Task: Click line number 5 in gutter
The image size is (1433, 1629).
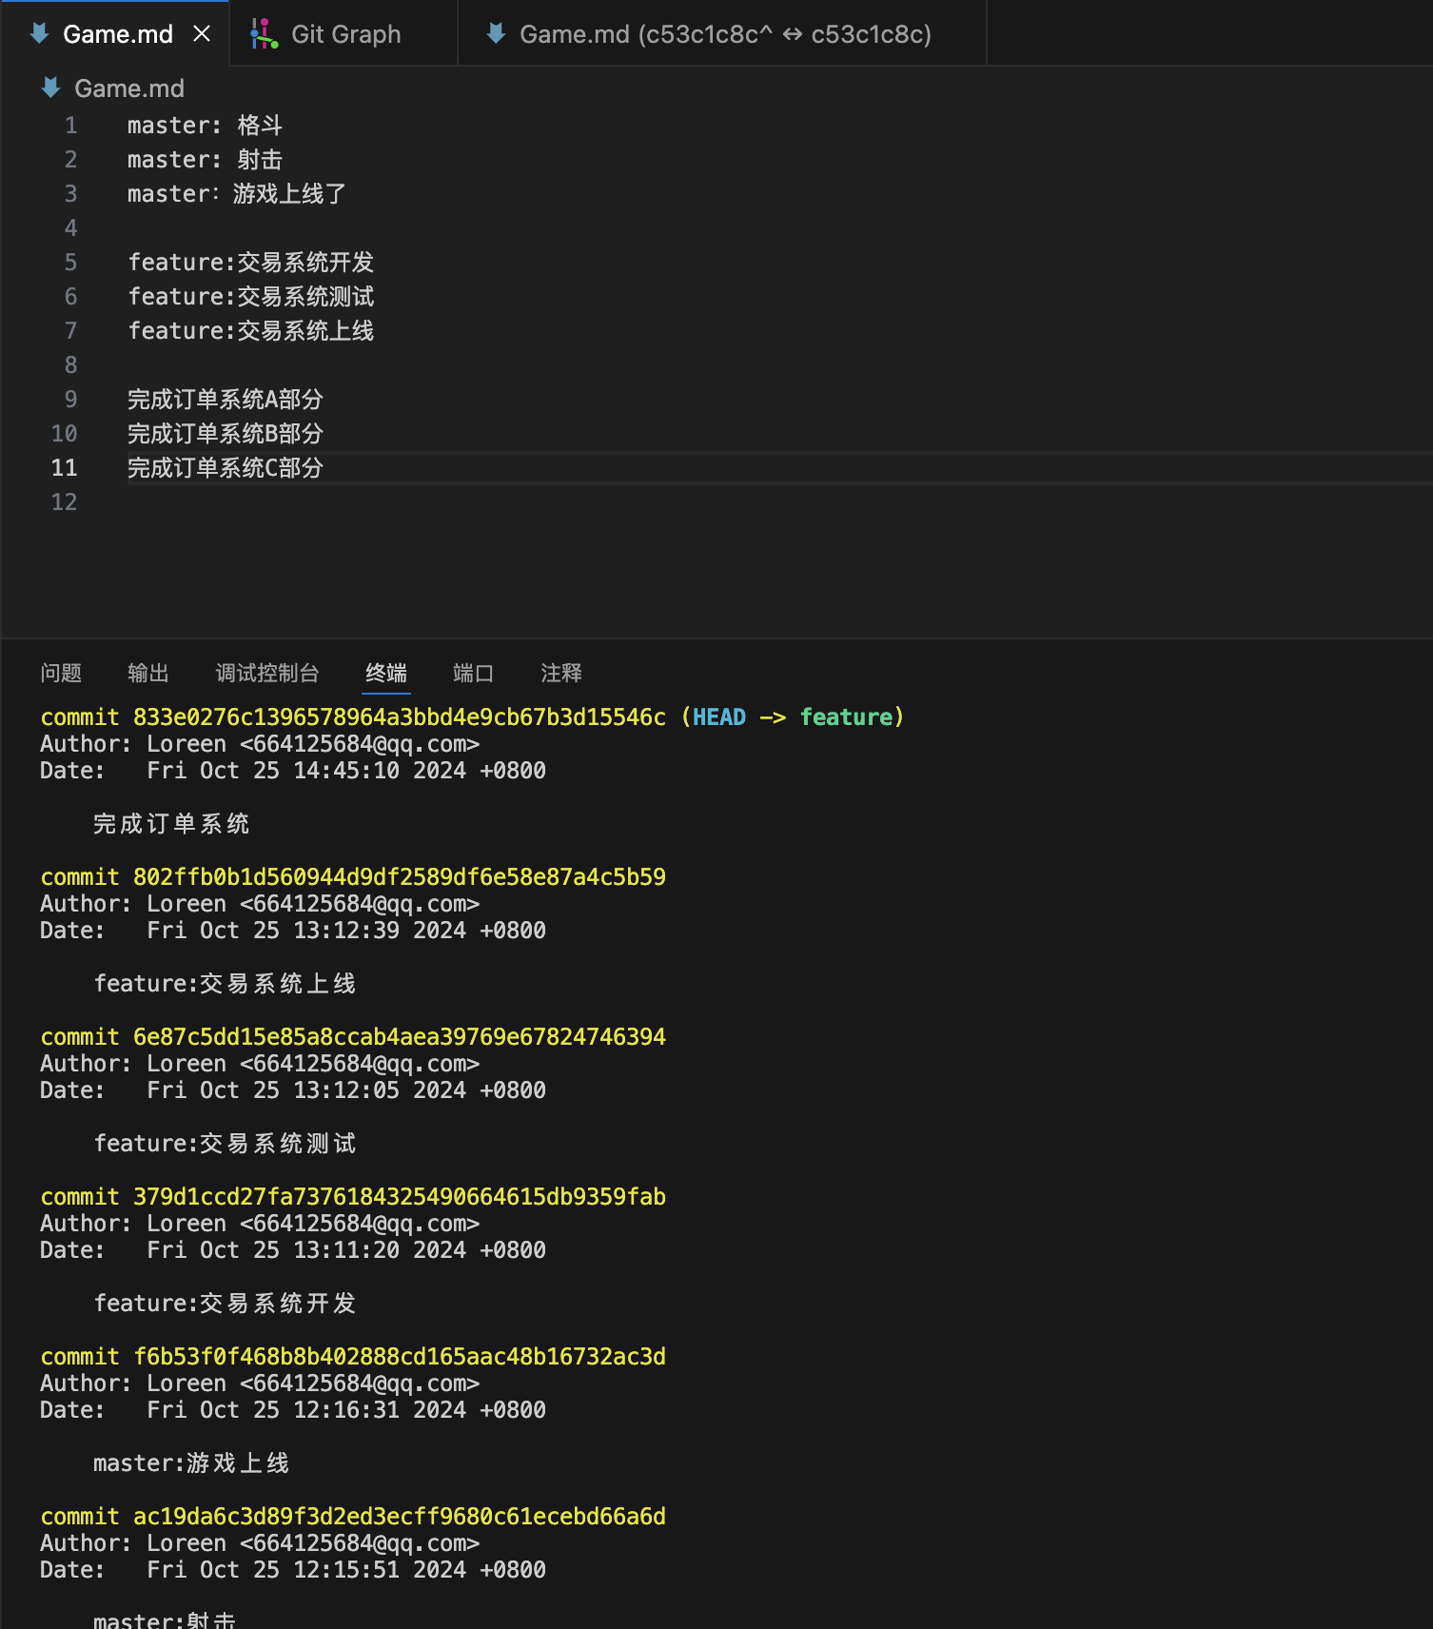Action: pos(70,263)
